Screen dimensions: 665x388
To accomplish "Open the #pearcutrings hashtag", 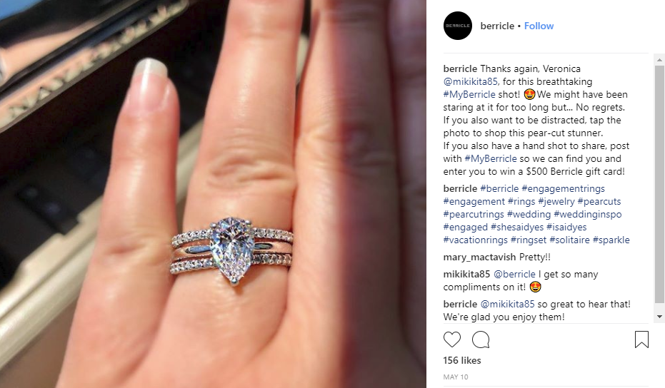I will point(474,215).
